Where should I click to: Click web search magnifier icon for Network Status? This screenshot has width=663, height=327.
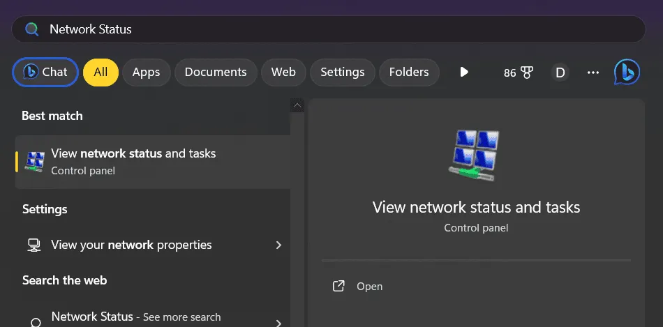[x=36, y=322]
